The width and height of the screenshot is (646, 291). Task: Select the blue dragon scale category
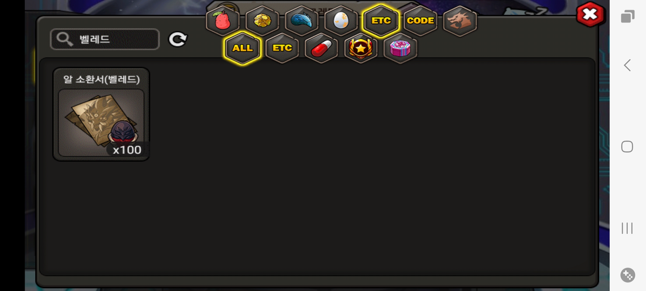coord(301,21)
